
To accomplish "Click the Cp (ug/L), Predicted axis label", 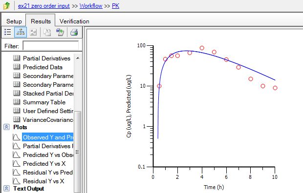I will click(129, 106).
